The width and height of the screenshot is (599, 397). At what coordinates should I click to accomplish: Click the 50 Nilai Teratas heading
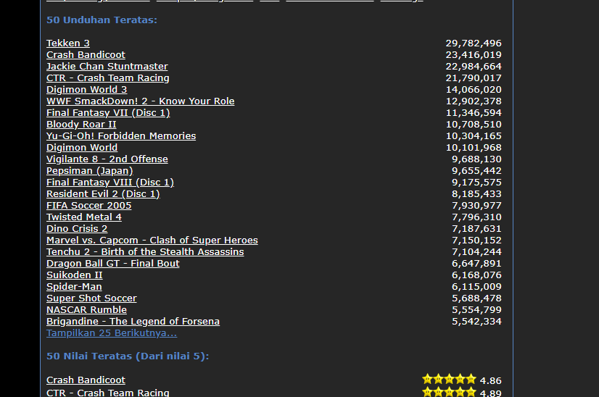click(128, 356)
